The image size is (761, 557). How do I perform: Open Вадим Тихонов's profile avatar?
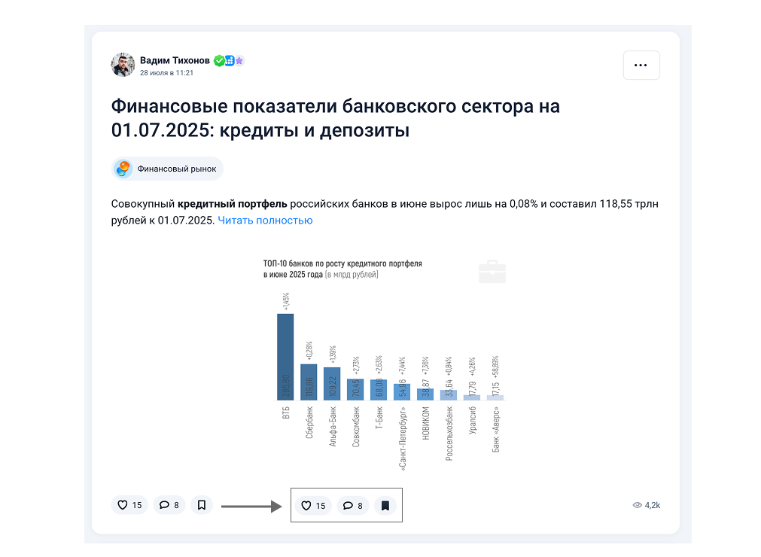tap(123, 65)
